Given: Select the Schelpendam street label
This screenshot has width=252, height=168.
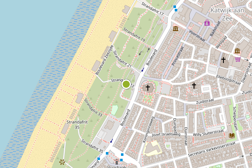Looking at the screenshot, I should tap(235, 118).
